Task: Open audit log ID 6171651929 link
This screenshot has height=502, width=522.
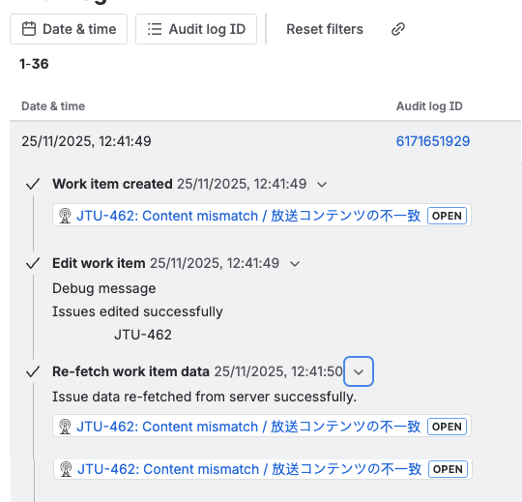Action: [x=433, y=141]
